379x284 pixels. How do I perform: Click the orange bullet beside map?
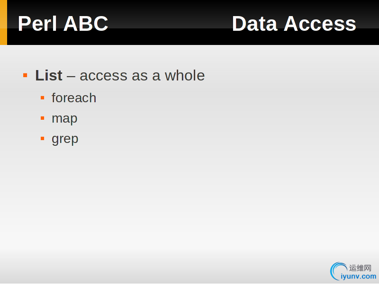tap(43, 118)
